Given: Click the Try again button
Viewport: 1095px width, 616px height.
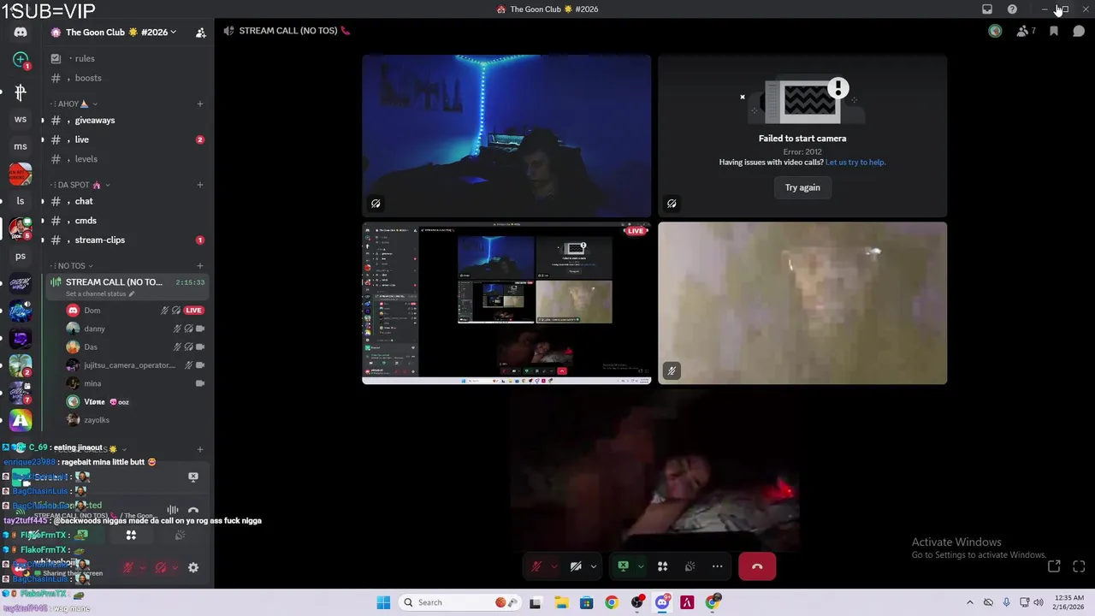Looking at the screenshot, I should point(802,187).
